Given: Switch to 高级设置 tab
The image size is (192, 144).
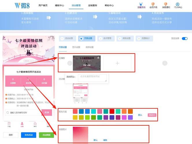Looking at the screenshot, I should point(125,39).
